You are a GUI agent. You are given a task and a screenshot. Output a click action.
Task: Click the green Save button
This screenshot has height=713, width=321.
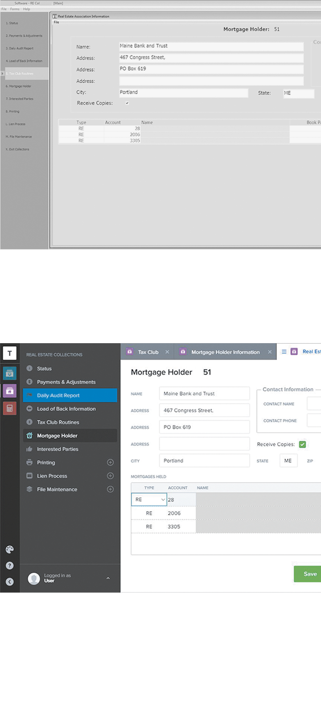click(x=308, y=574)
